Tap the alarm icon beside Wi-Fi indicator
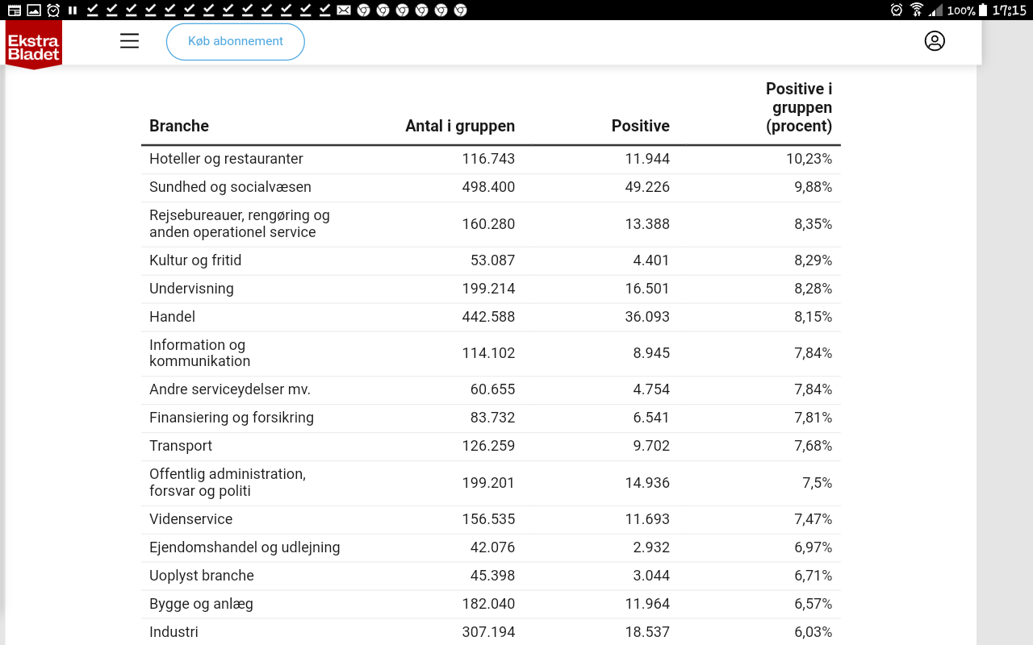This screenshot has height=645, width=1033. point(897,10)
